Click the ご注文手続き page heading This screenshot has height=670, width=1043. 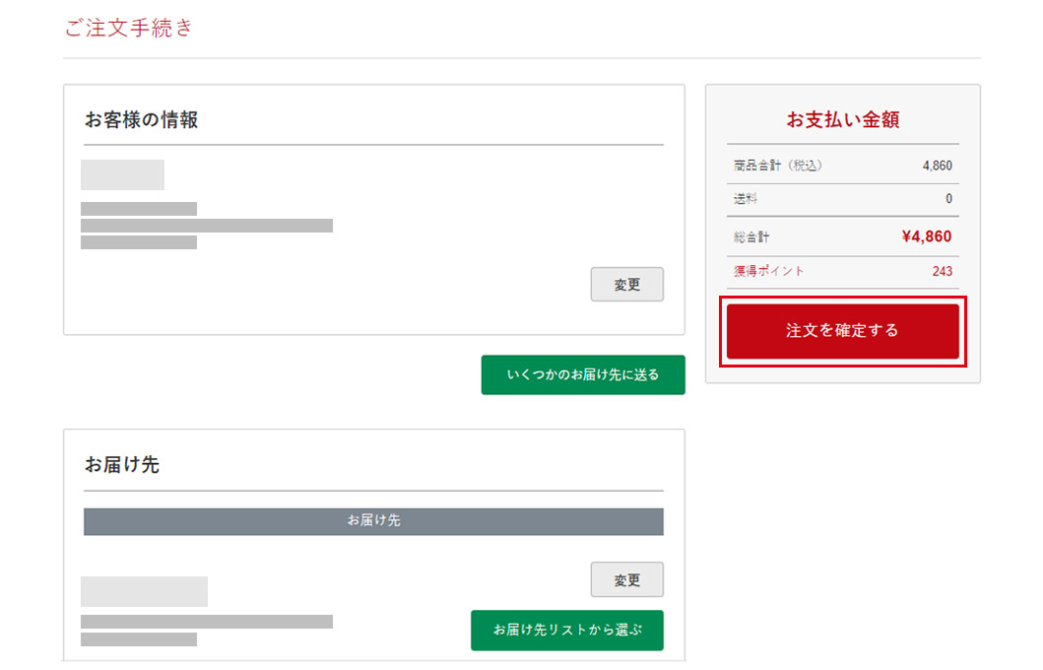pos(129,29)
